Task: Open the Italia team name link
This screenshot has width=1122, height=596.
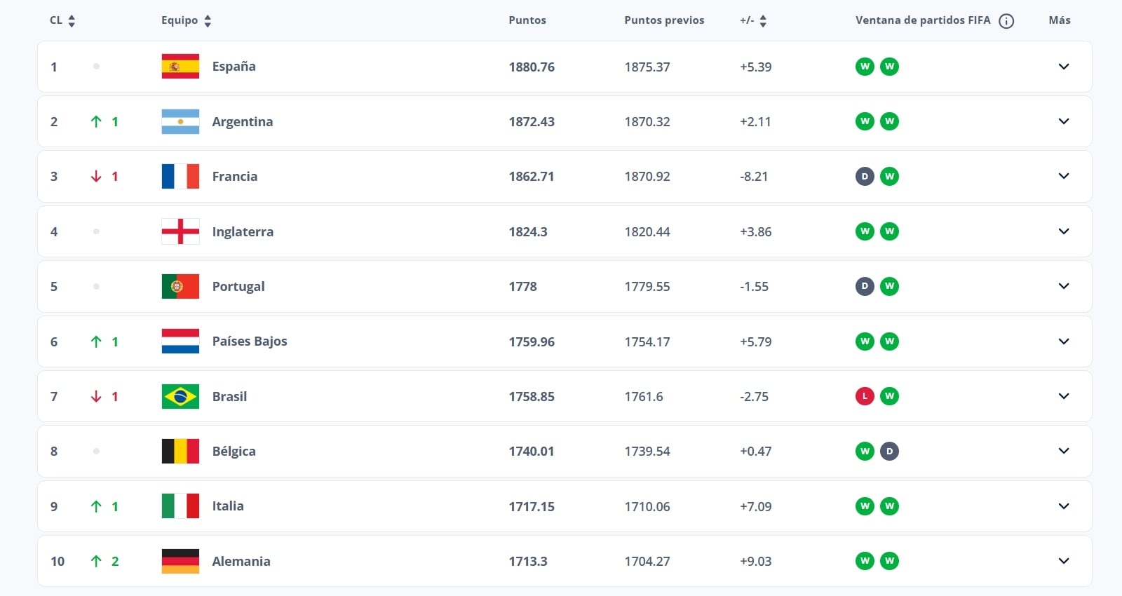Action: pyautogui.click(x=228, y=506)
